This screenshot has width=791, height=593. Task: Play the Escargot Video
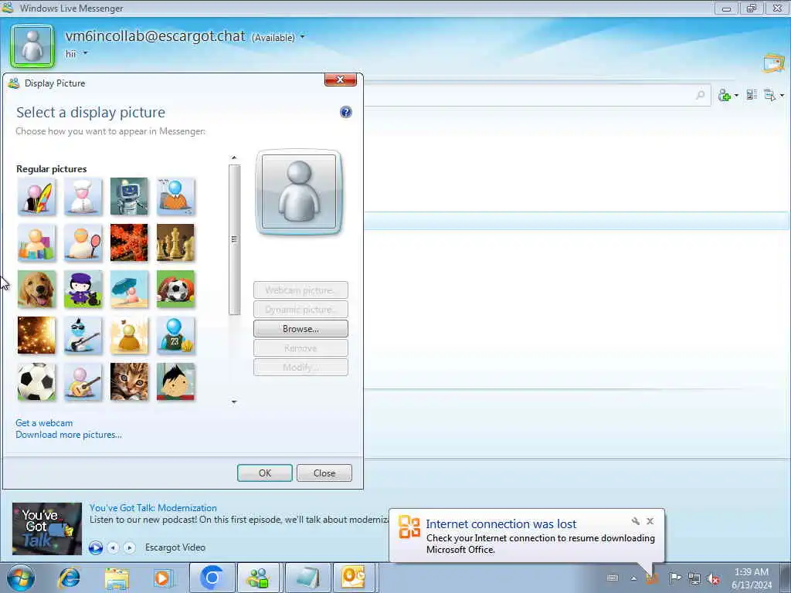point(95,547)
